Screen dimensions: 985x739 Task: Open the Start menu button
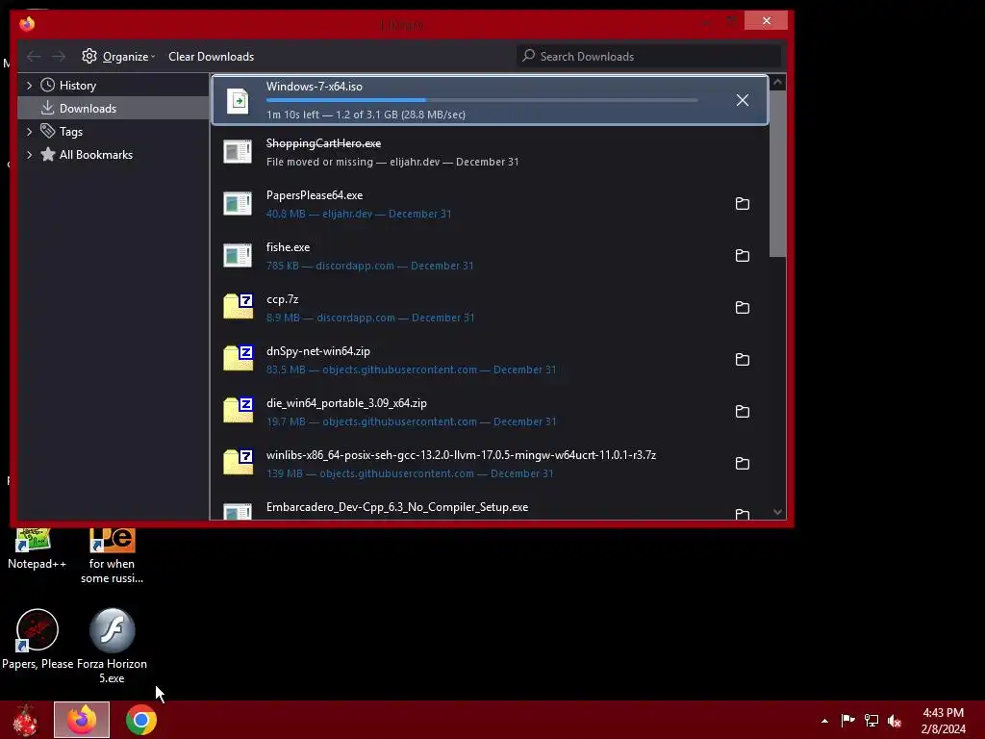point(25,720)
